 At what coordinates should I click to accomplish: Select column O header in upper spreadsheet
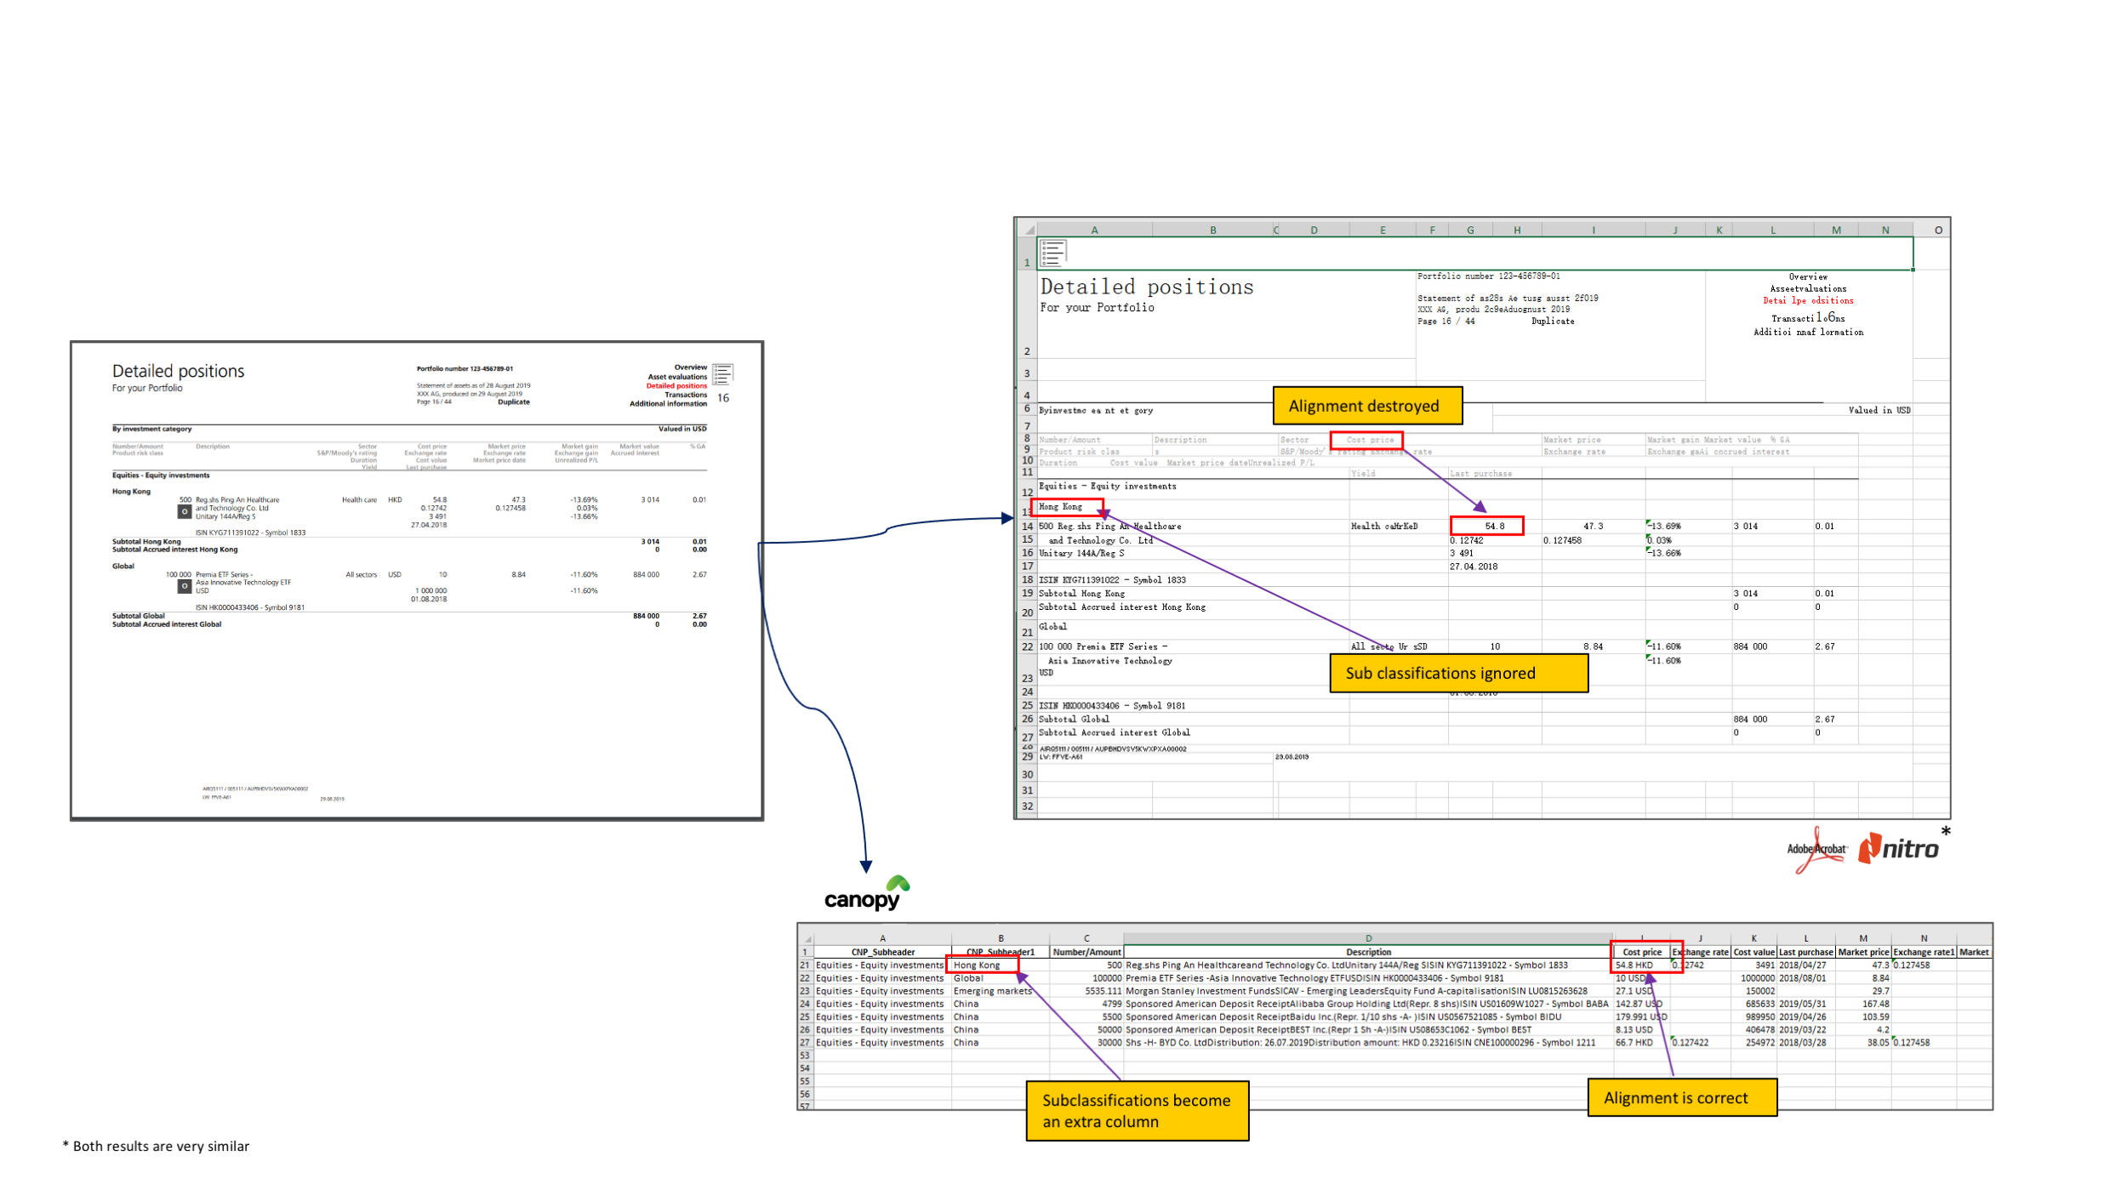1938,230
